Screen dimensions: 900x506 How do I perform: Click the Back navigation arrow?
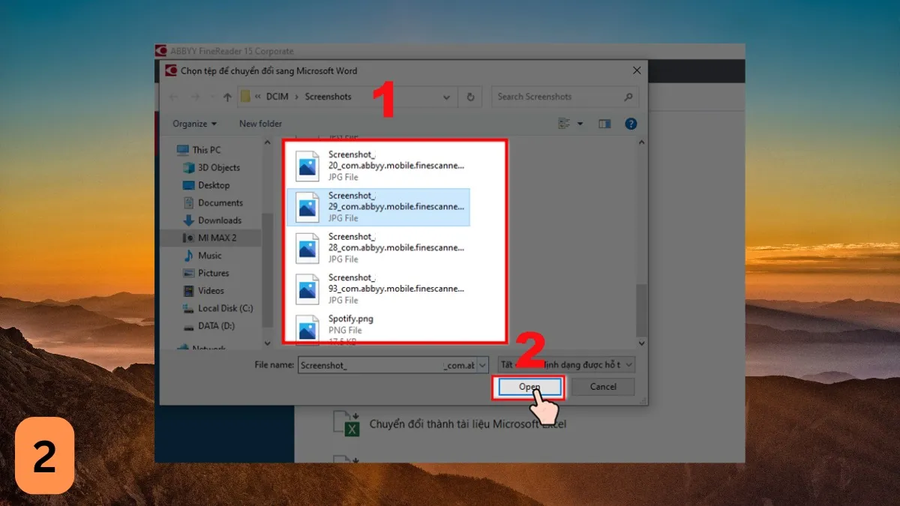pos(173,96)
